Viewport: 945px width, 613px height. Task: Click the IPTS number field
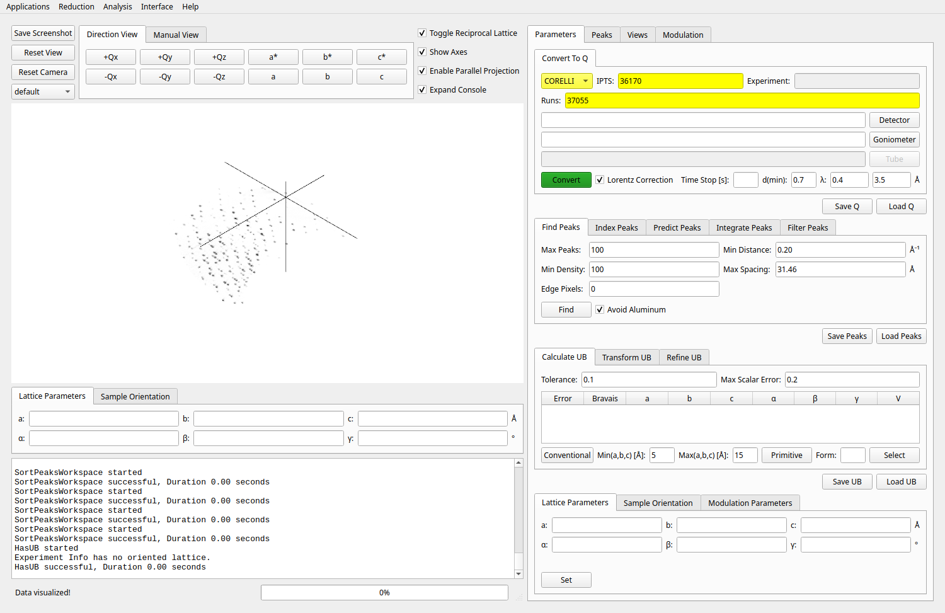pyautogui.click(x=680, y=81)
